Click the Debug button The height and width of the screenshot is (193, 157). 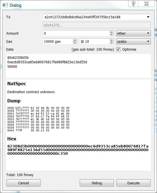pyautogui.click(x=97, y=183)
